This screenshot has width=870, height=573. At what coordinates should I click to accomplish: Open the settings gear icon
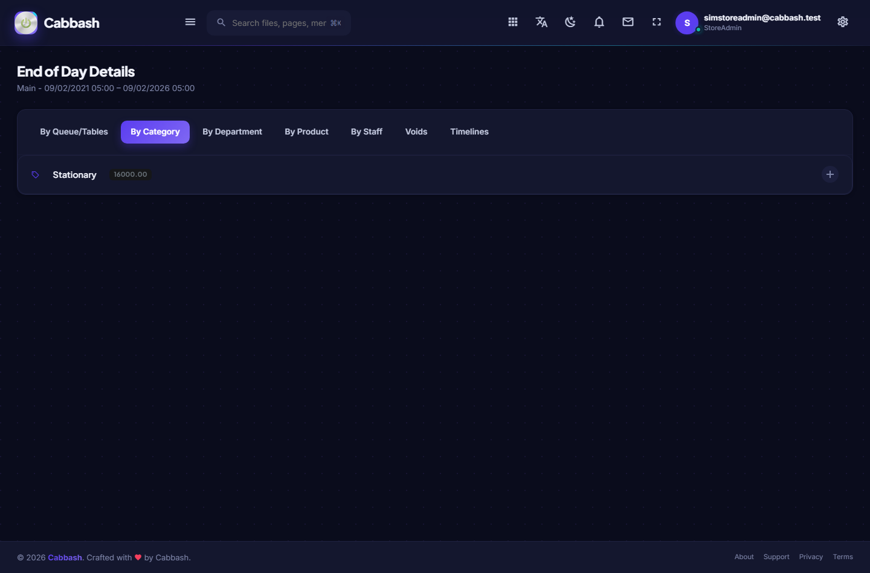click(843, 22)
